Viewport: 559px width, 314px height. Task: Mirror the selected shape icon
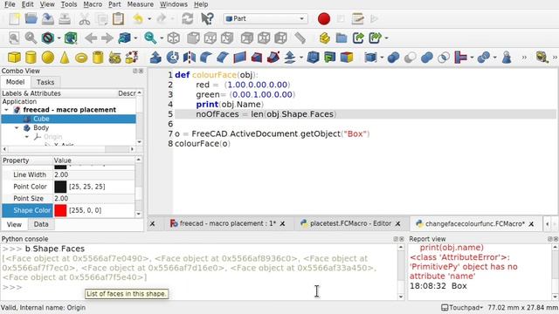pos(190,58)
